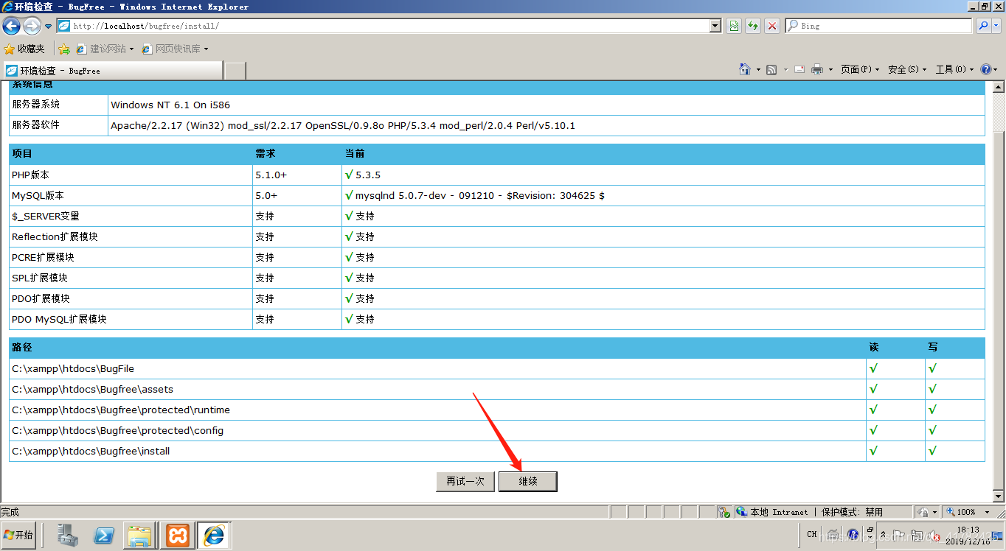Viewport: 1006px width, 551px height.
Task: Open the 安全(S) menu
Action: 908,69
